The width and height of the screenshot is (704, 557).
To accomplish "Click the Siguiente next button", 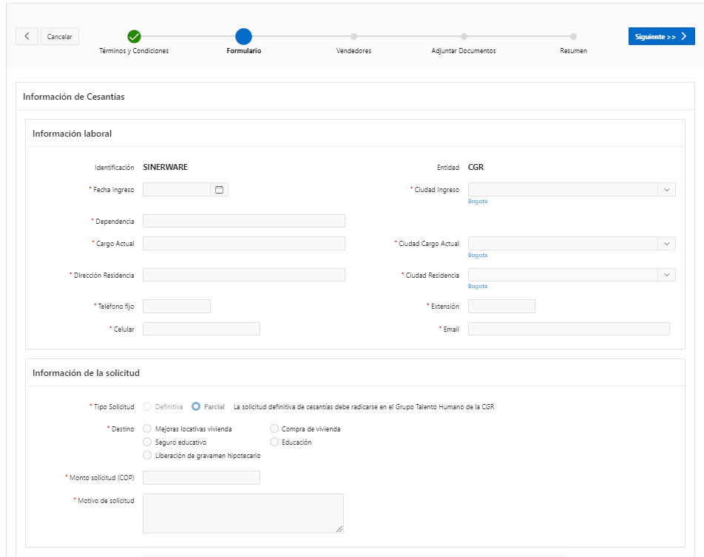I will pos(661,36).
